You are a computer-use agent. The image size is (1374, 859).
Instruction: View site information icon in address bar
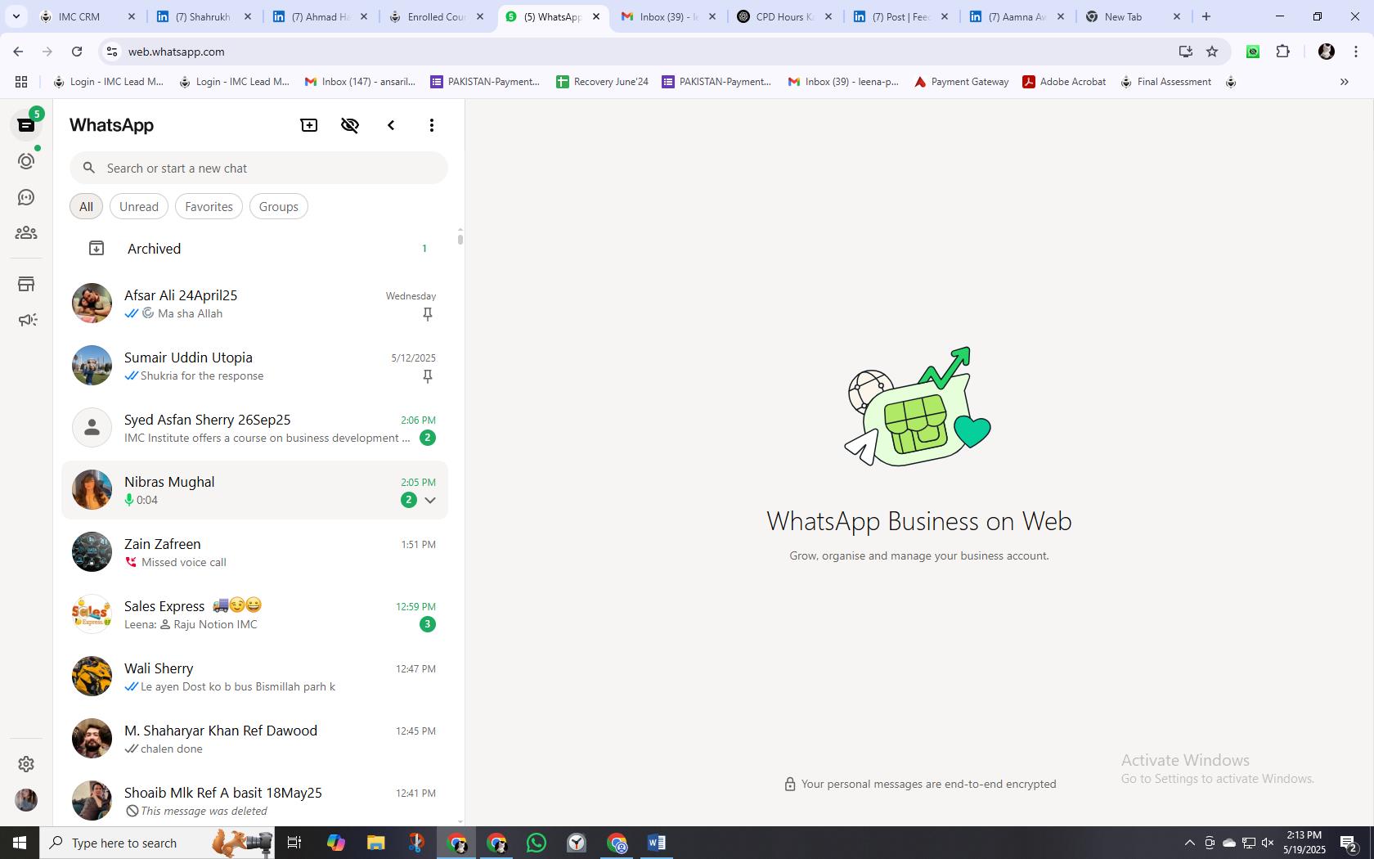(111, 52)
